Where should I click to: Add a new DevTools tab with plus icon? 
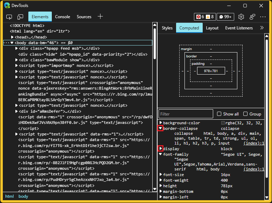point(100,17)
